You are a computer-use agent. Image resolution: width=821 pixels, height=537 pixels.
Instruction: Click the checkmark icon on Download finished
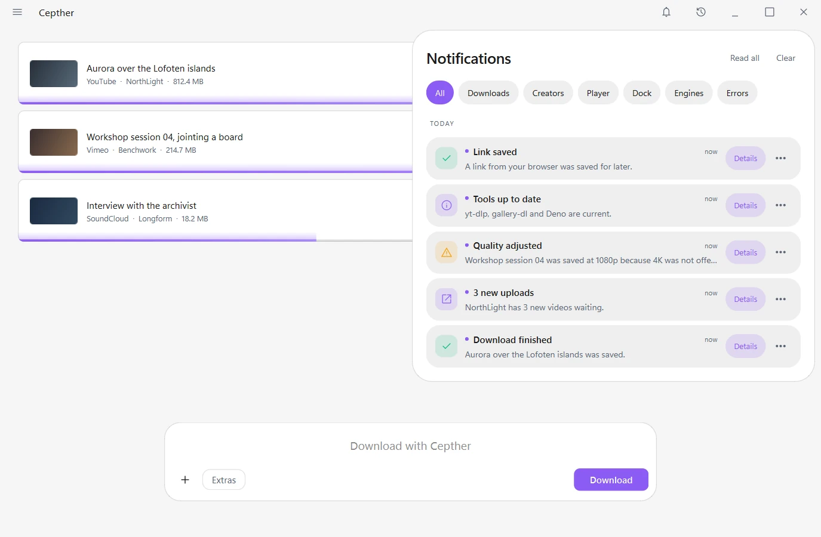click(x=446, y=346)
